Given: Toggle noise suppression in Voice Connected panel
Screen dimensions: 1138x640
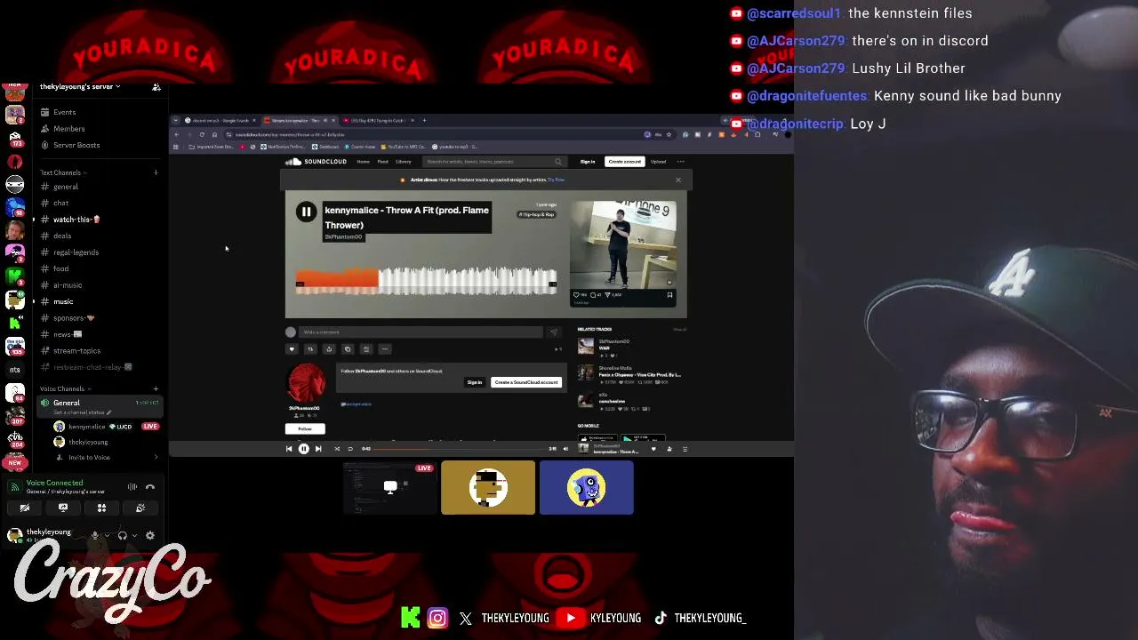Looking at the screenshot, I should click(x=132, y=486).
